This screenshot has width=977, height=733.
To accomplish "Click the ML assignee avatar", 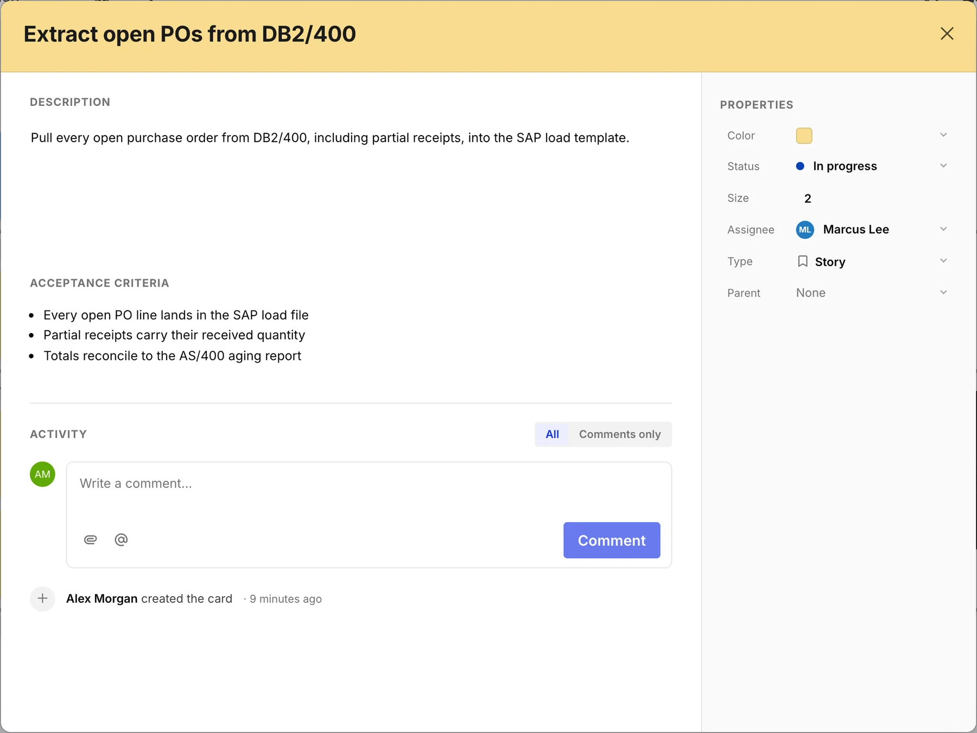I will (805, 230).
